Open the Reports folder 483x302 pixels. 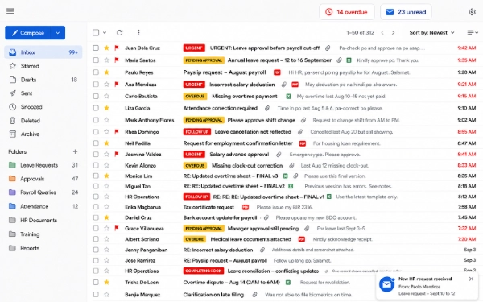(43, 248)
